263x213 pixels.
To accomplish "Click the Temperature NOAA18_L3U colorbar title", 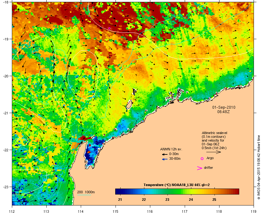I will pyautogui.click(x=177, y=185).
